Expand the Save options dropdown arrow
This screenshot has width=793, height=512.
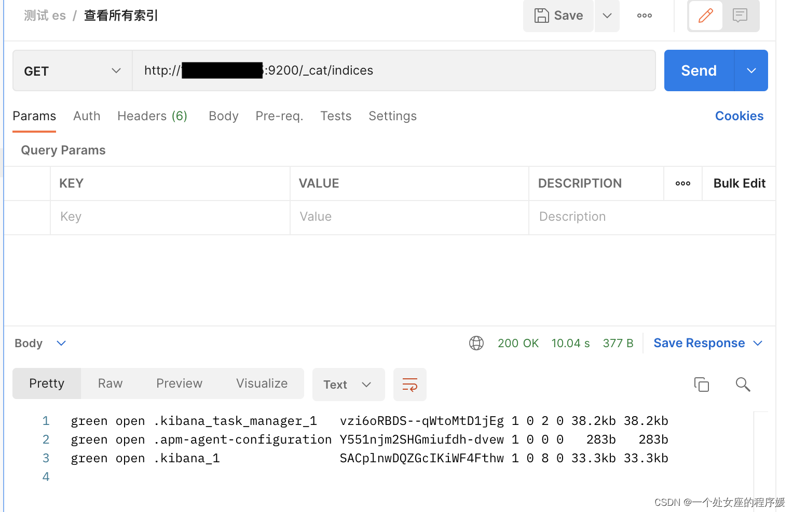coord(607,16)
